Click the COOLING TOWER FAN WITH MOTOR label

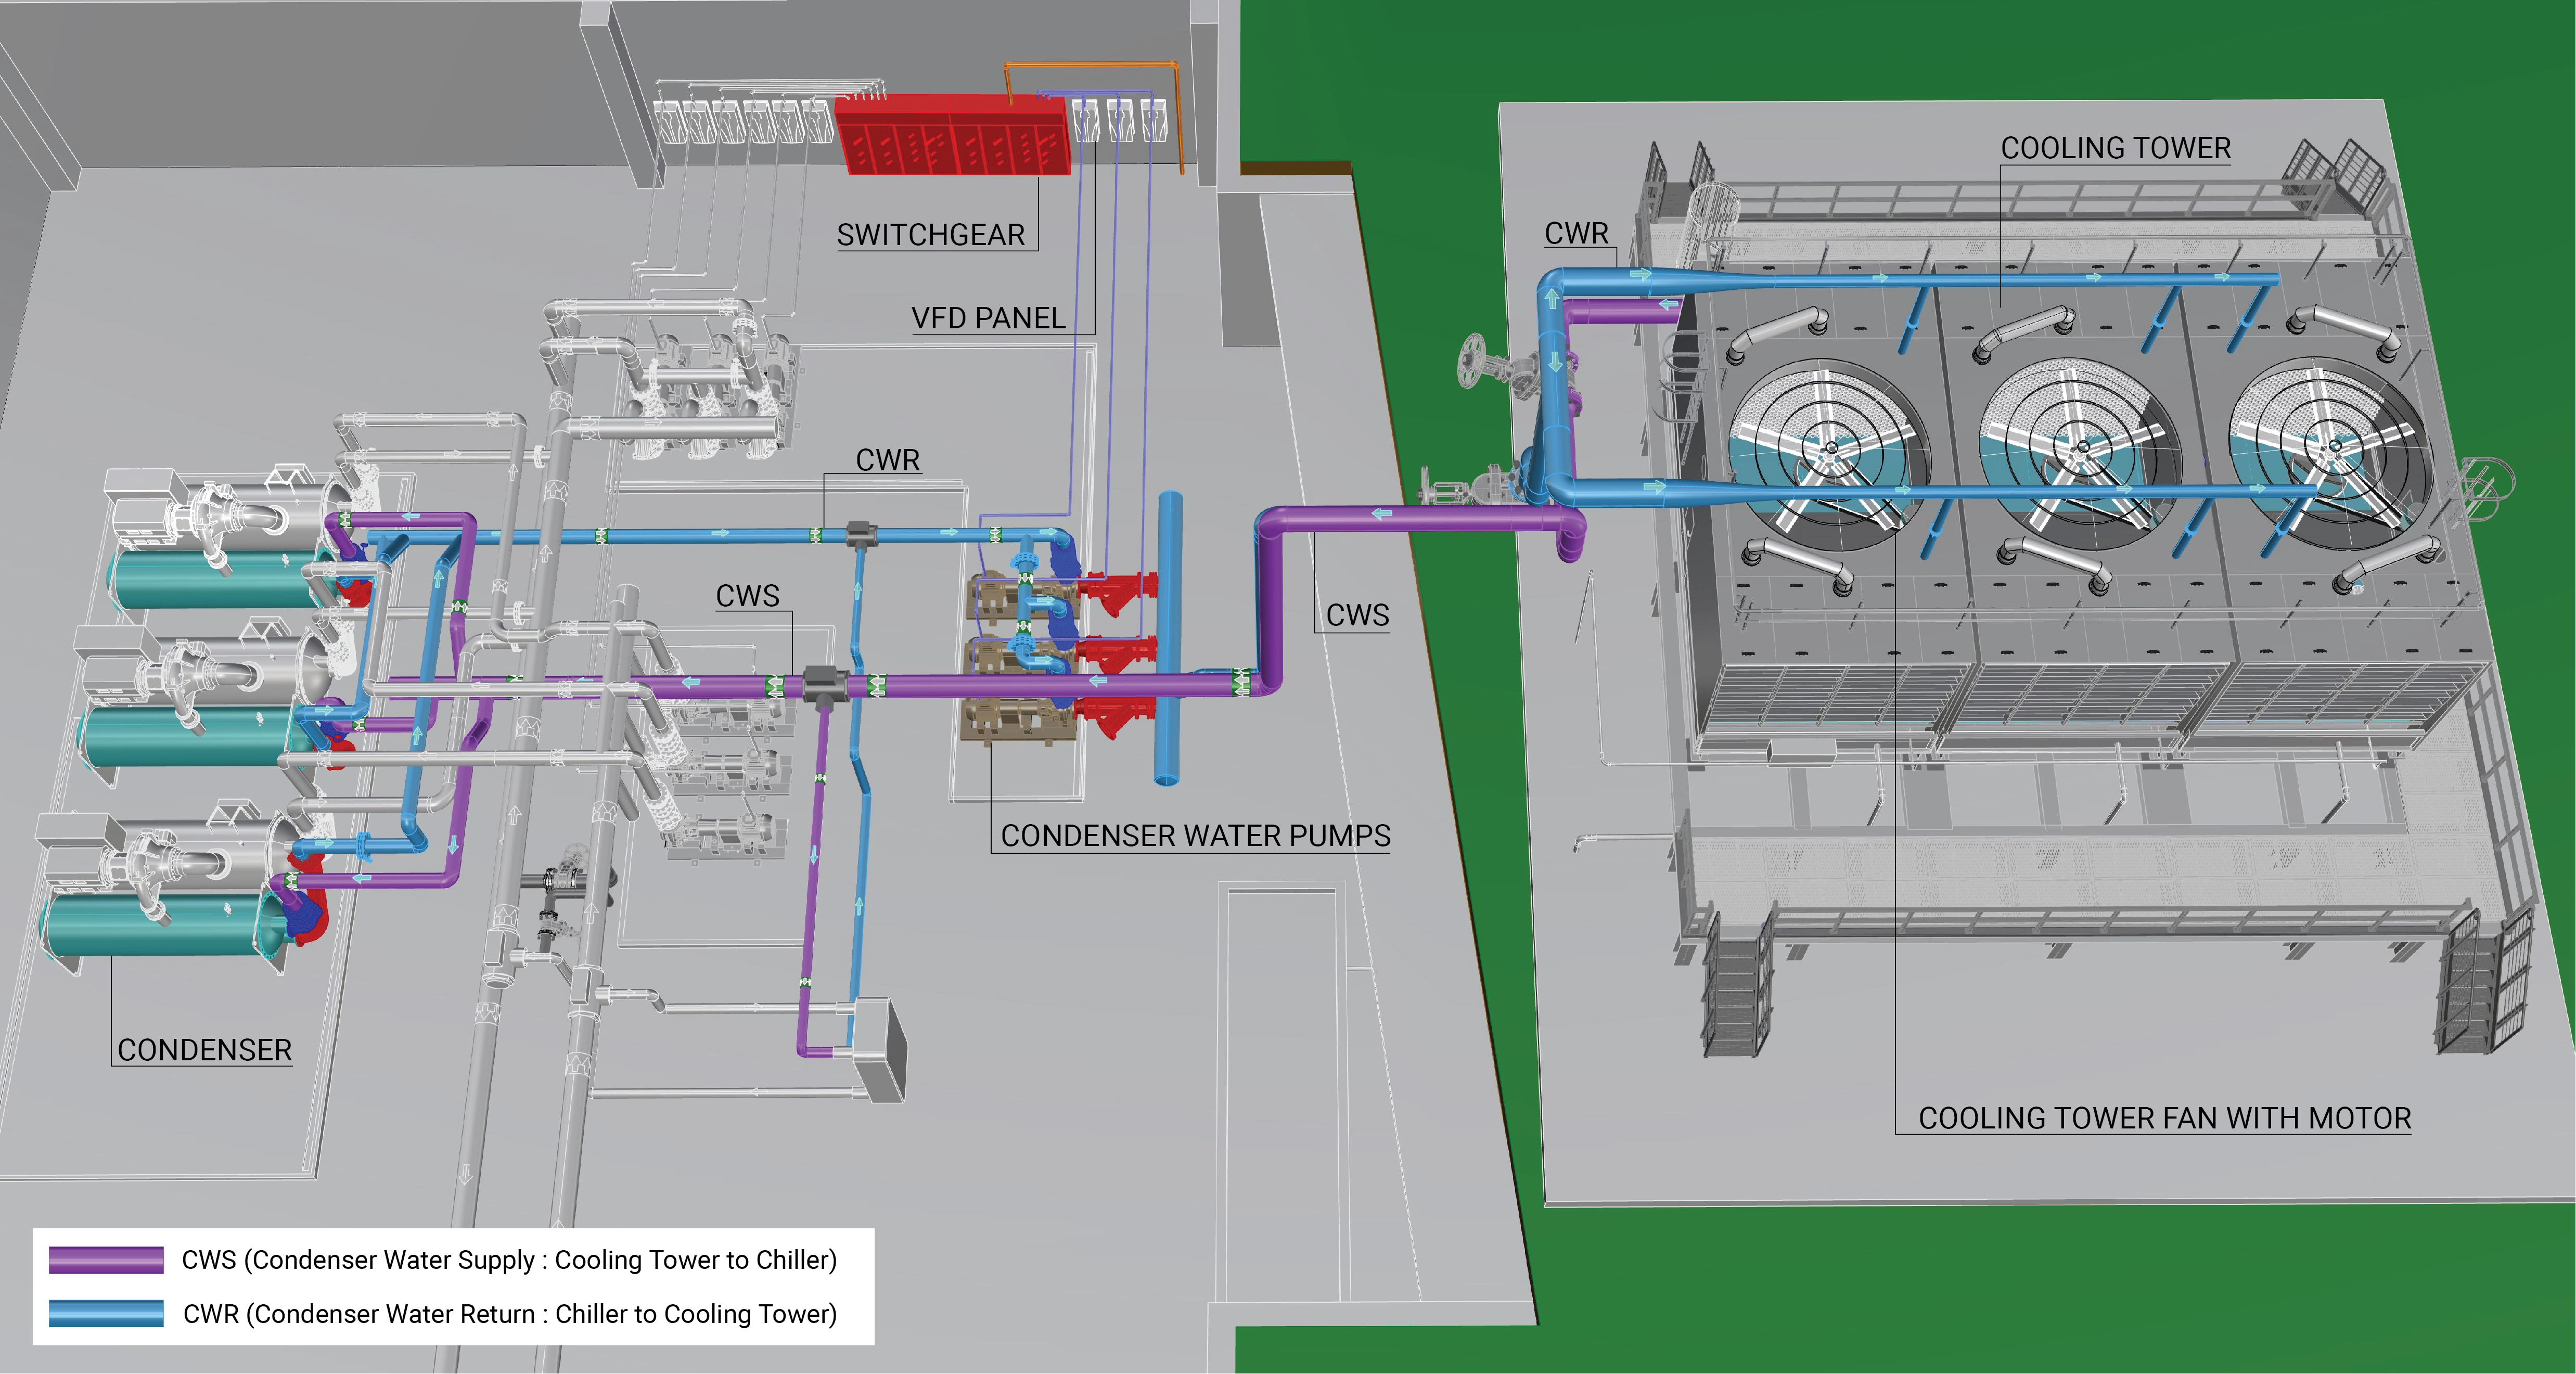pyautogui.click(x=2164, y=1118)
